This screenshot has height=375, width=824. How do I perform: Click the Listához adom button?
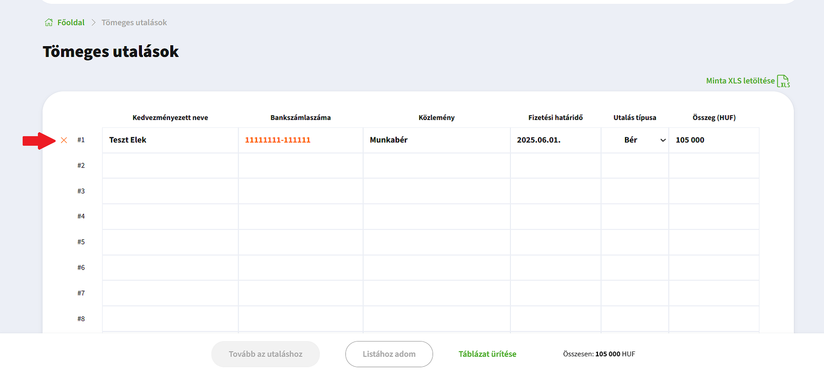389,354
